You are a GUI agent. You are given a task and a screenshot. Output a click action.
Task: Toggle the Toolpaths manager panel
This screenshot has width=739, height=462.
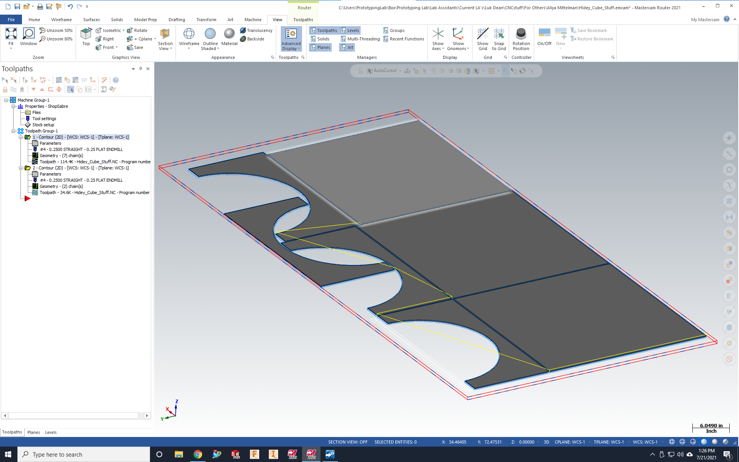click(x=323, y=30)
